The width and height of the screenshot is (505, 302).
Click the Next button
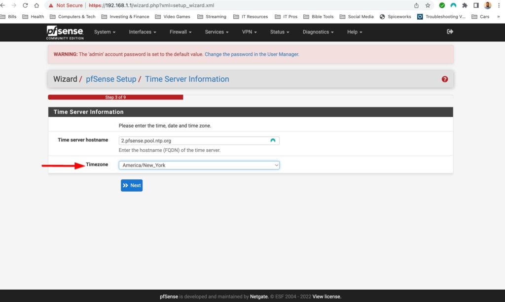[x=132, y=185]
